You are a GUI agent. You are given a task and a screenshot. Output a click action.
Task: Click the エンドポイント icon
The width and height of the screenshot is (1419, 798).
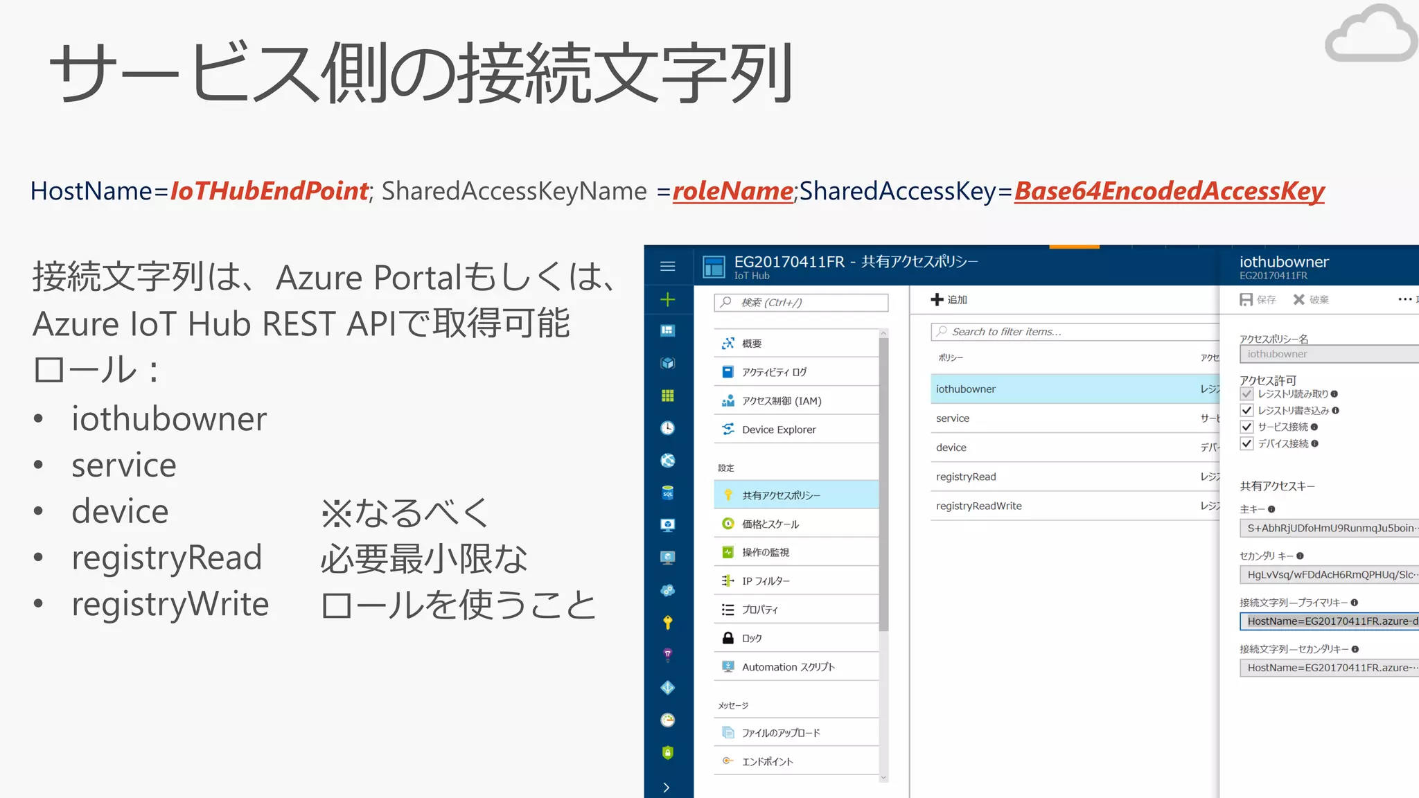[728, 761]
